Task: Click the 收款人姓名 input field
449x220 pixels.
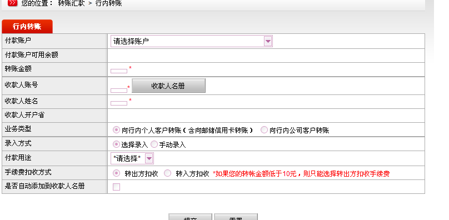Action: 119,103
